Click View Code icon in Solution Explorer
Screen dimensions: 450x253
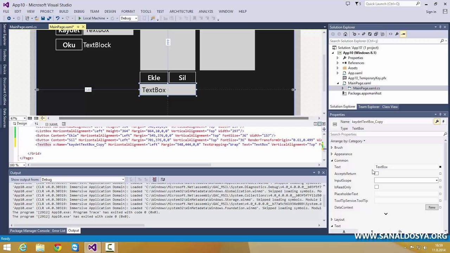click(x=391, y=34)
